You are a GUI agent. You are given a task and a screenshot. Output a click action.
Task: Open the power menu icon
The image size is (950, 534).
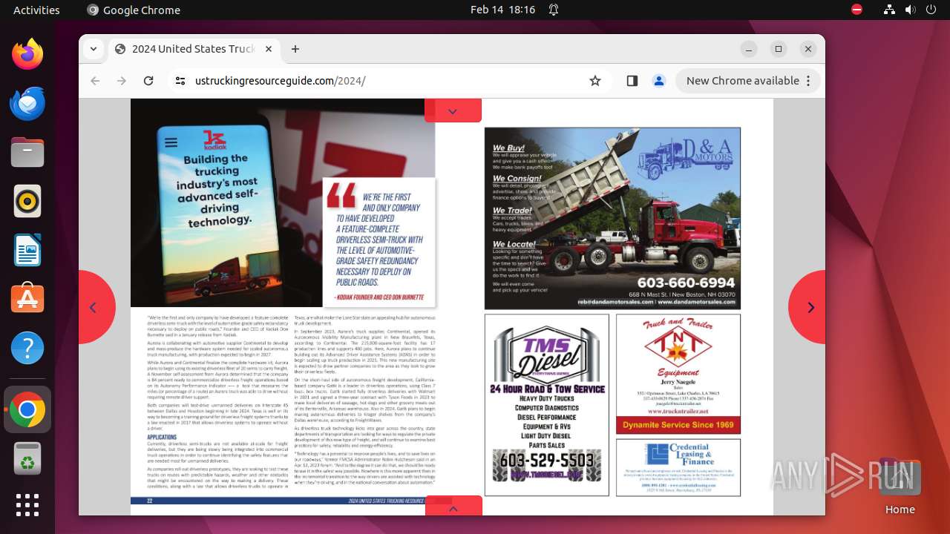tap(931, 10)
